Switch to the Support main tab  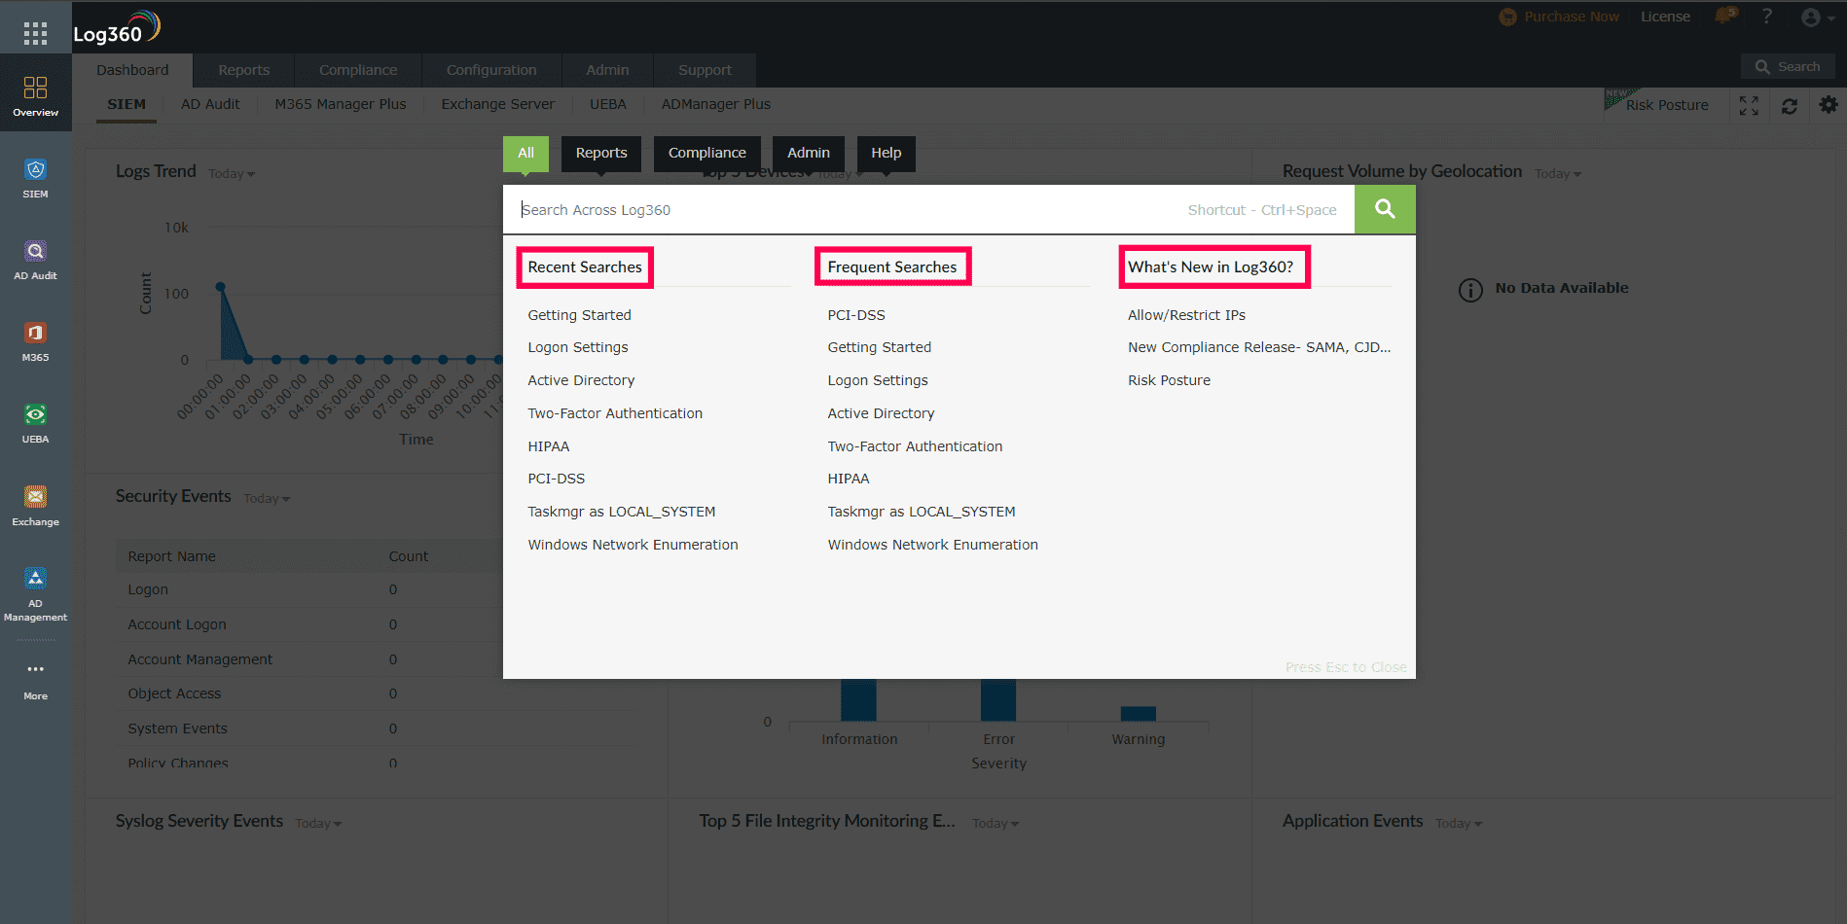click(705, 70)
